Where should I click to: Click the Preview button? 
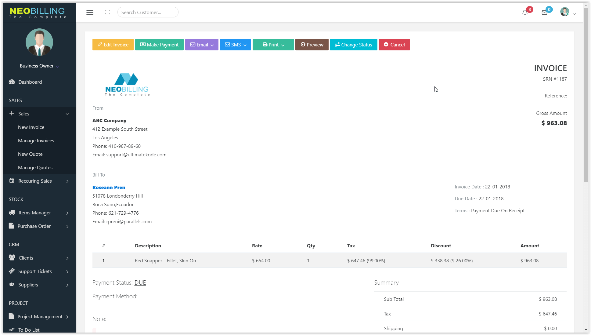312,45
